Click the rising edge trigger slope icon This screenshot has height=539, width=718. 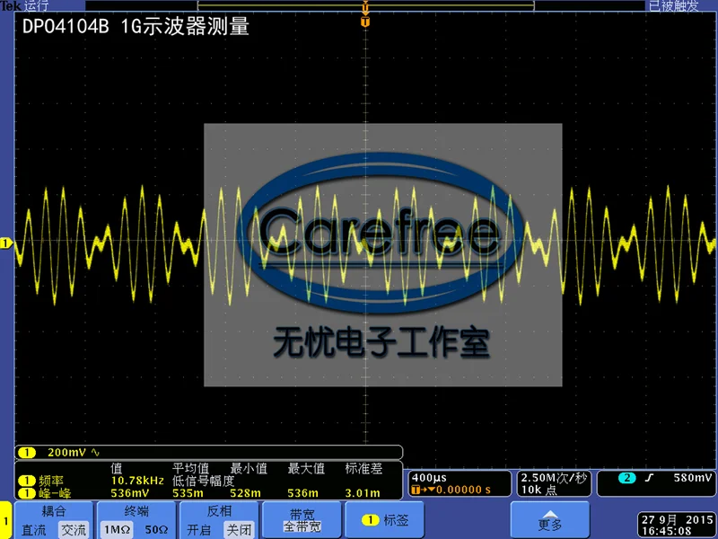[649, 478]
